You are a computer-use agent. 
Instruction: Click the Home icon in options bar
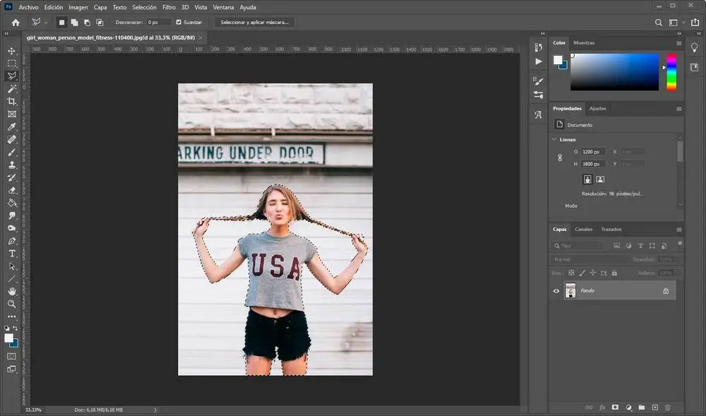16,23
